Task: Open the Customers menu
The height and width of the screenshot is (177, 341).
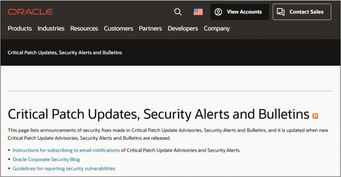Action: 118,28
